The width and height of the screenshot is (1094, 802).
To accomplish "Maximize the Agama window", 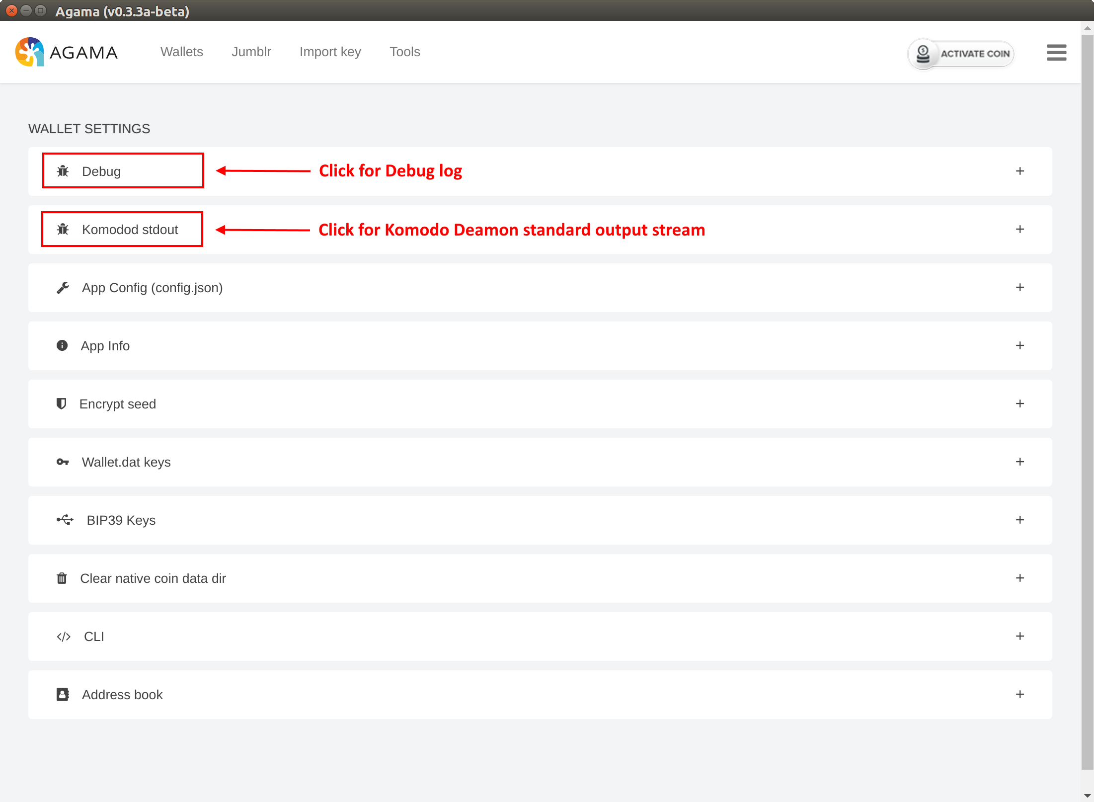I will point(41,10).
